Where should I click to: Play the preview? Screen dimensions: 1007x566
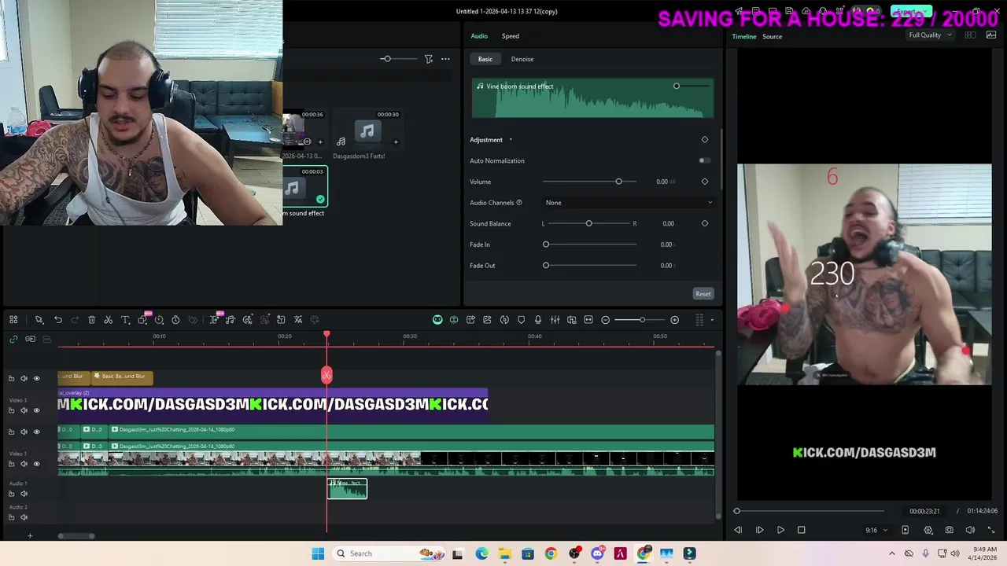point(780,530)
